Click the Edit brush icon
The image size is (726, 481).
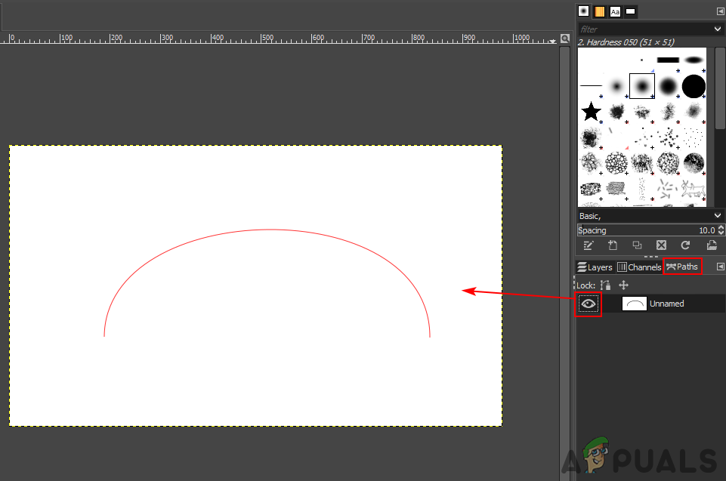[x=589, y=245]
